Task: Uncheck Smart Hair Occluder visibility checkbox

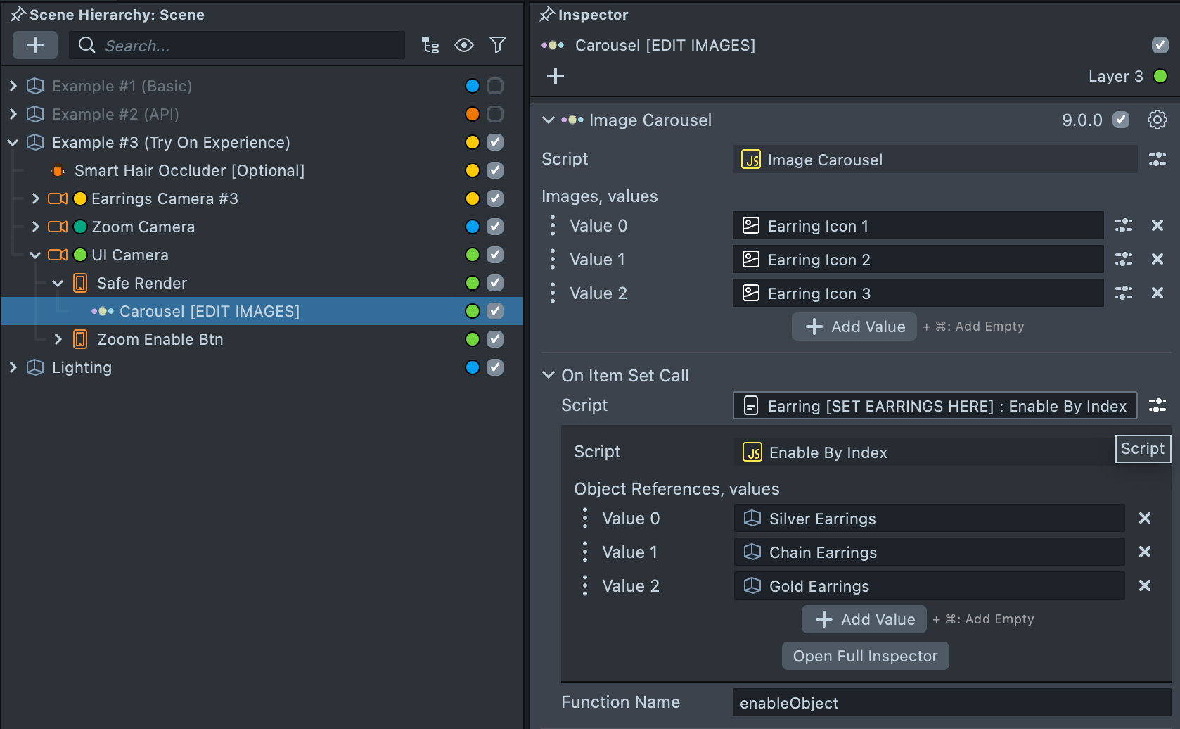Action: click(495, 170)
